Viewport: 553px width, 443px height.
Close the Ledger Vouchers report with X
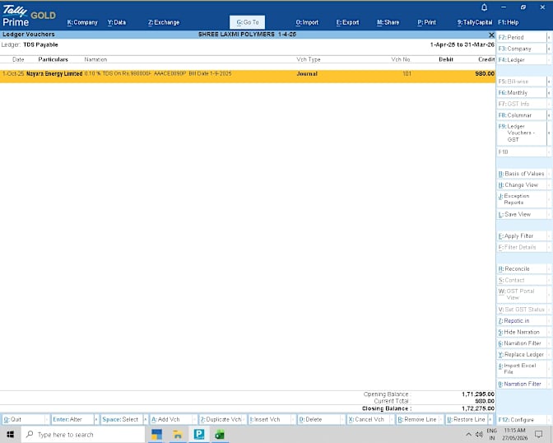(491, 35)
